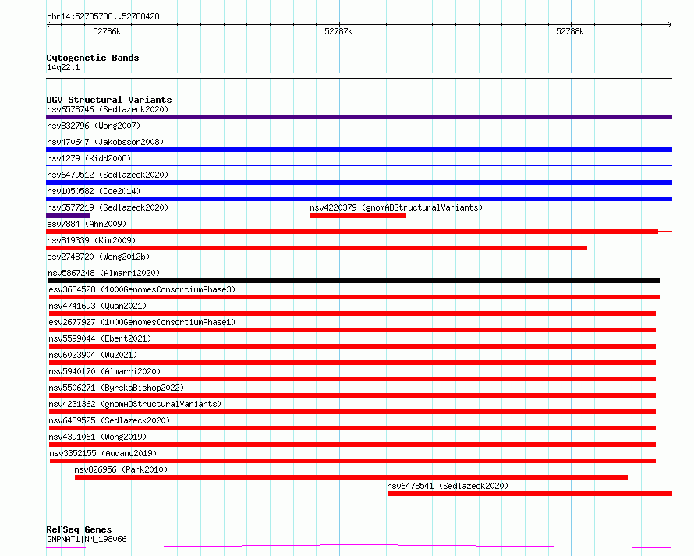Open esv2748720 (Wong2012b) label
694x556 pixels.
coord(98,257)
